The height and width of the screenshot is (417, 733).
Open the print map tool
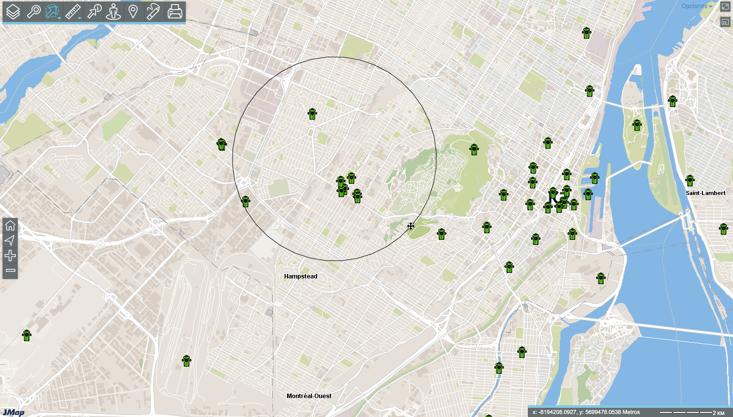[x=175, y=11]
